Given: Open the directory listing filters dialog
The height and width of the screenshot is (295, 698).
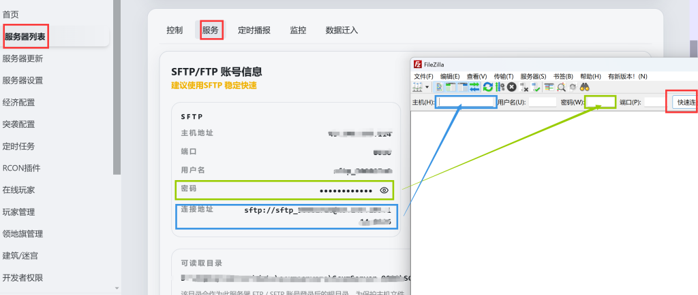Looking at the screenshot, I should [x=549, y=87].
